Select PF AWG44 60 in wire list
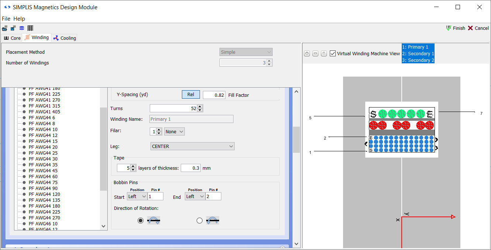The width and height of the screenshot is (491, 250). point(44,177)
